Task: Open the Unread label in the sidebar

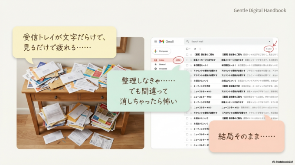Action: point(162,64)
